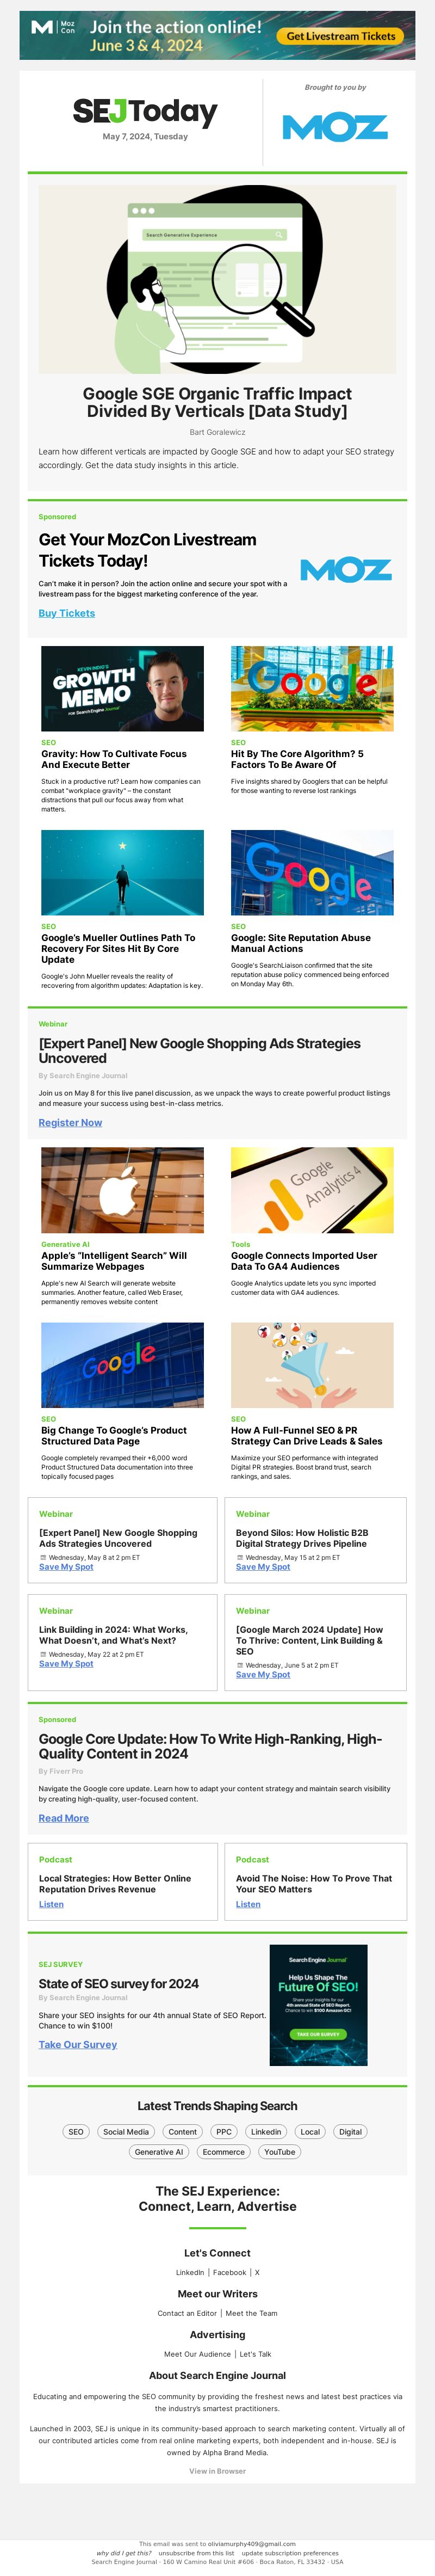This screenshot has height=2576, width=435.
Task: Select the Generative AI topic tag
Action: point(159,2151)
